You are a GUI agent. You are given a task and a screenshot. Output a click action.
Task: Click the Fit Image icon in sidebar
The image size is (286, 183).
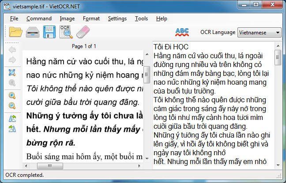(x=12, y=72)
